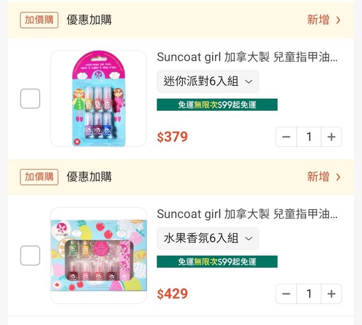Click the quantity field of the $379 item

pos(309,137)
